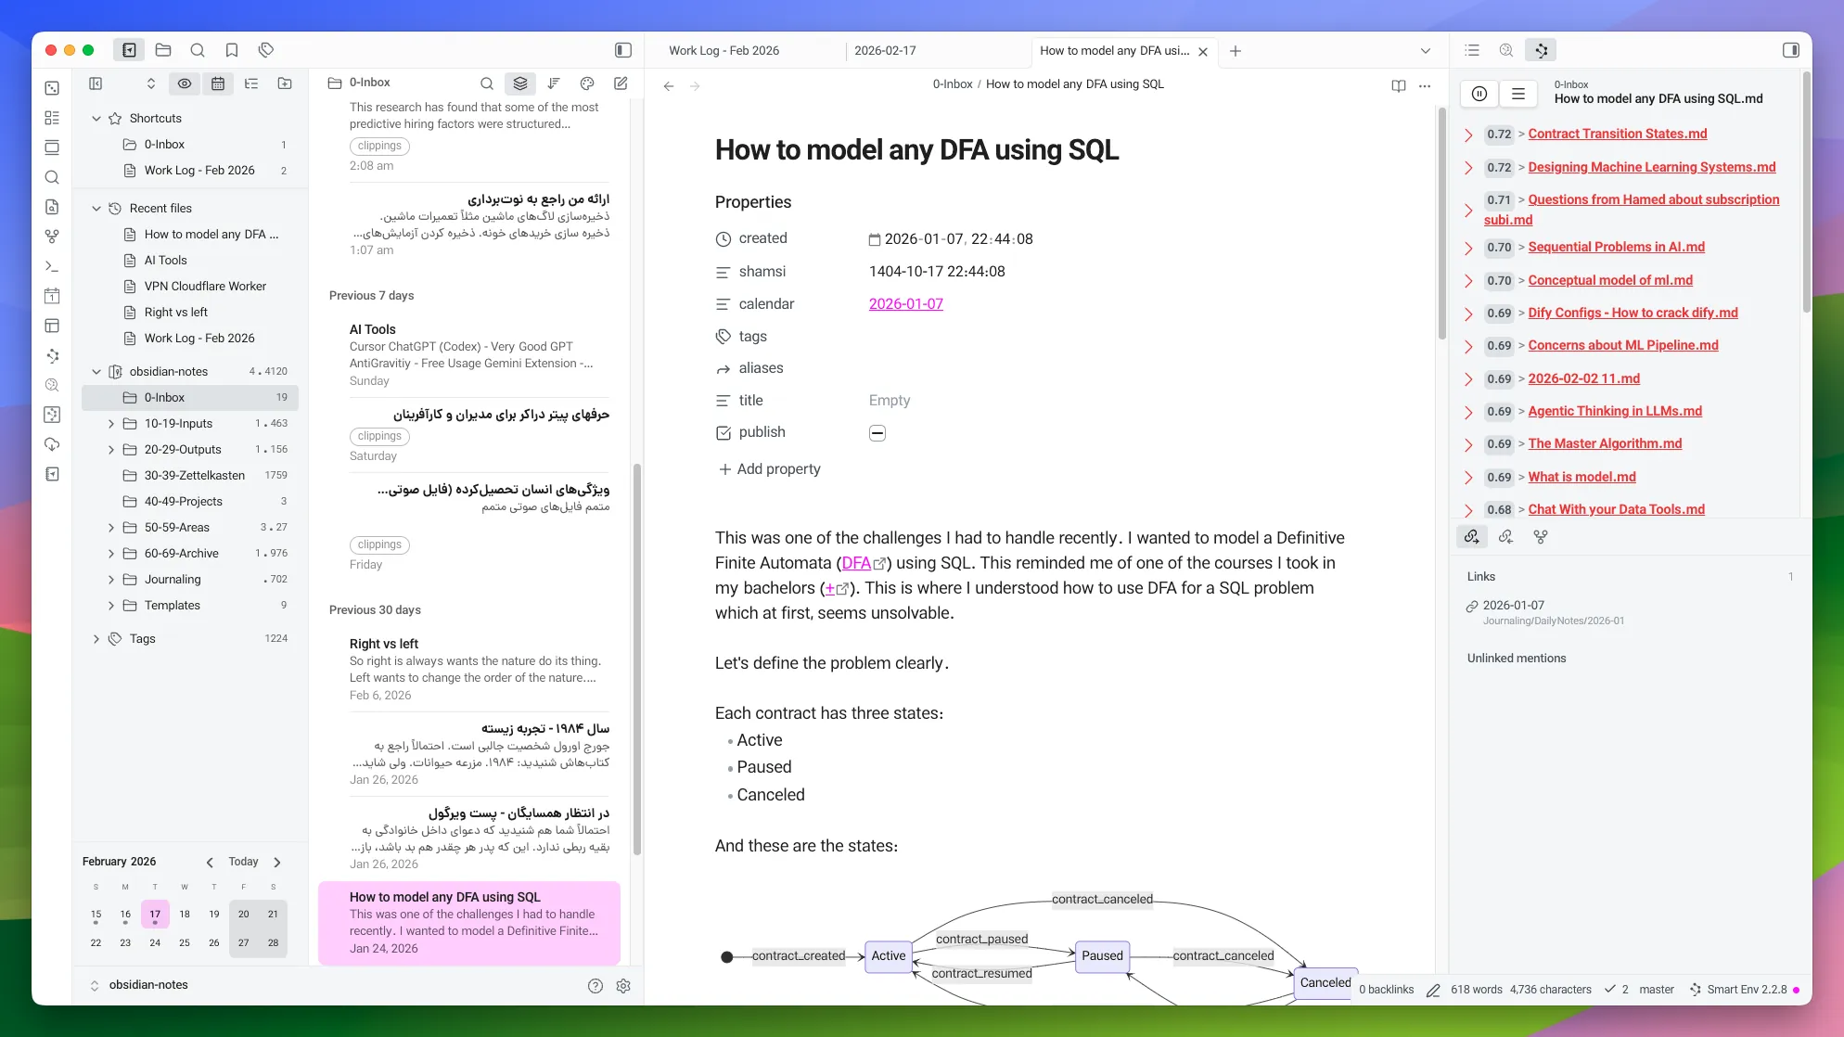Viewport: 1844px width, 1037px height.
Task: Toggle reading view book icon
Action: (1398, 85)
